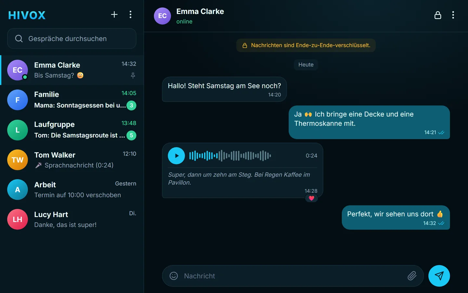This screenshot has height=293, width=468.
Task: Open the Laufgruppe group chat
Action: tap(72, 130)
